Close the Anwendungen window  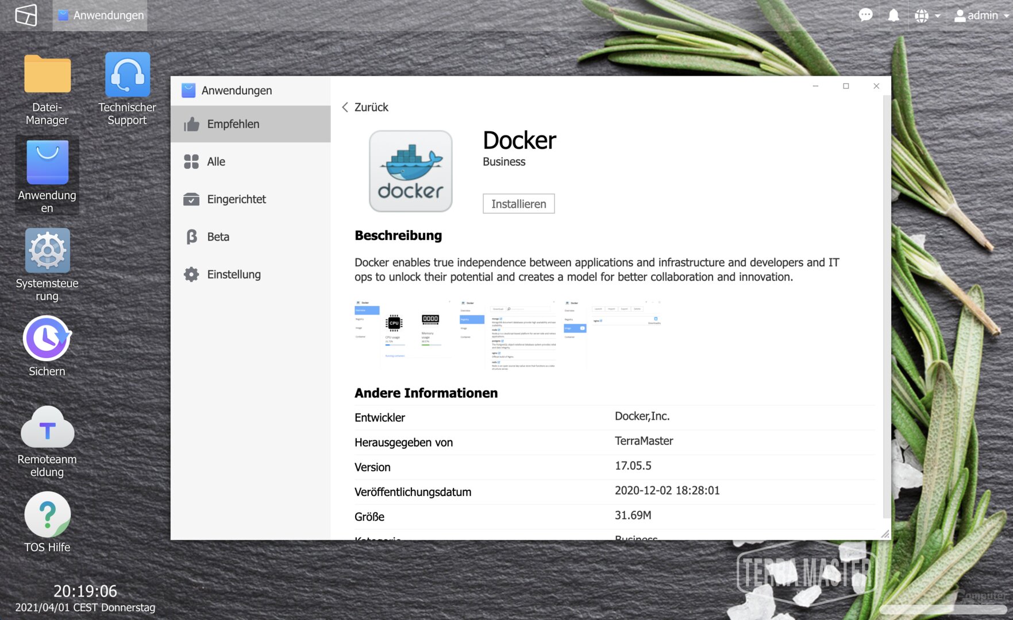tap(876, 86)
